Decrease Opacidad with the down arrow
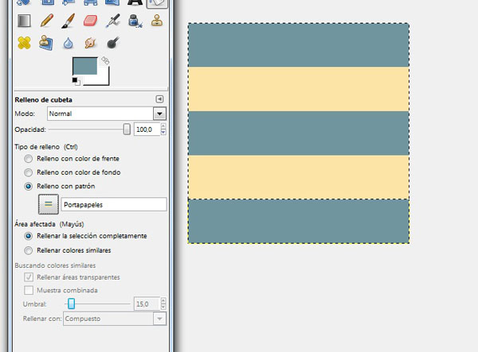Screen dimensions: 478x352 163,133
